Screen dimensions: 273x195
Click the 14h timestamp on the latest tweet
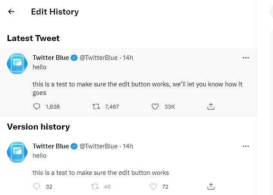(x=128, y=58)
